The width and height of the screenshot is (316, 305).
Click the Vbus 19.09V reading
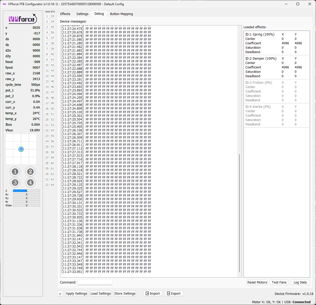click(x=23, y=130)
